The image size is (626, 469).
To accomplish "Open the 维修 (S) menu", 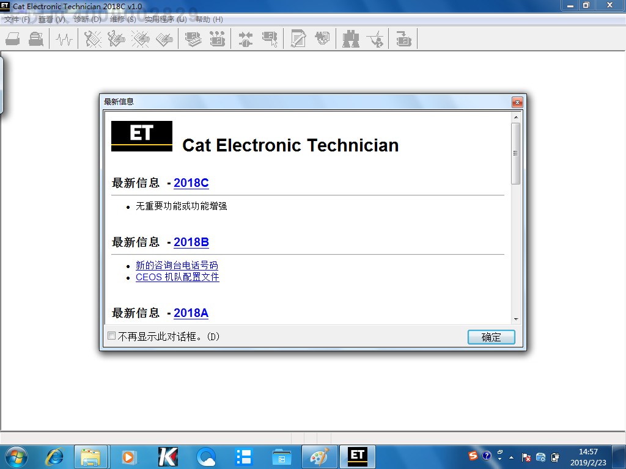I will click(x=123, y=19).
